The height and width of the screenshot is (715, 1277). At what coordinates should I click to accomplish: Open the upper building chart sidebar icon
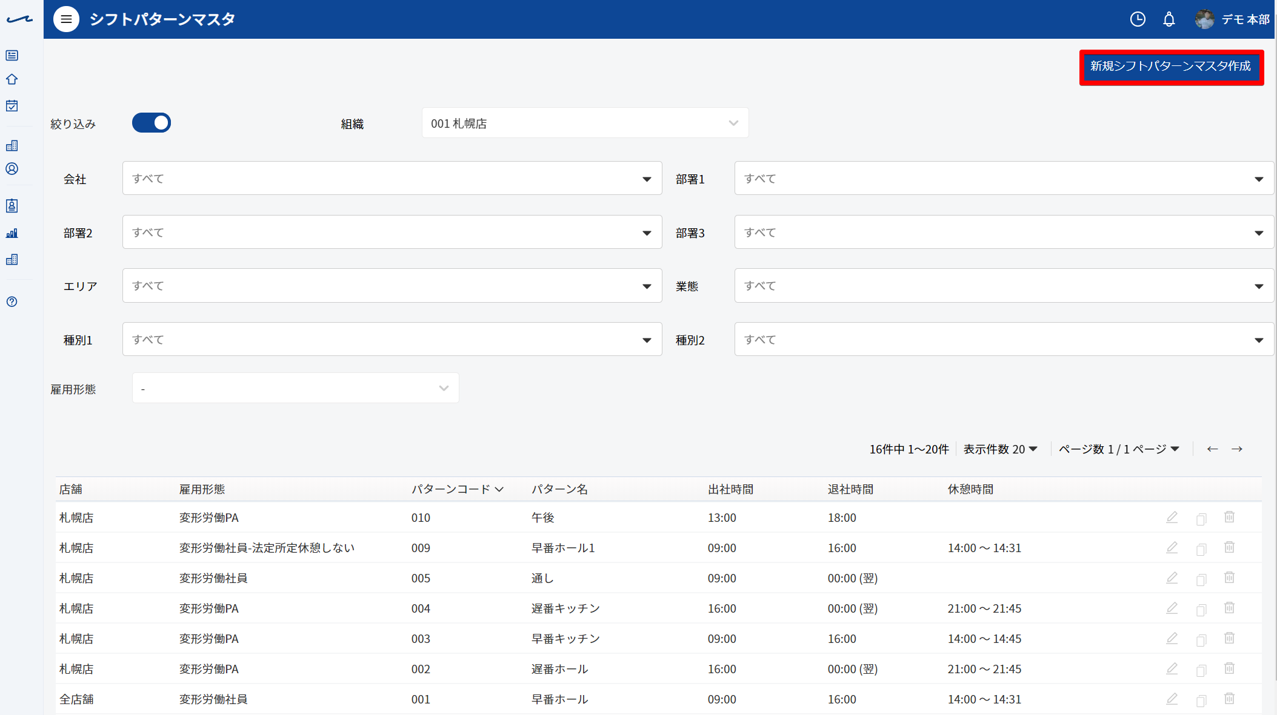(x=12, y=145)
